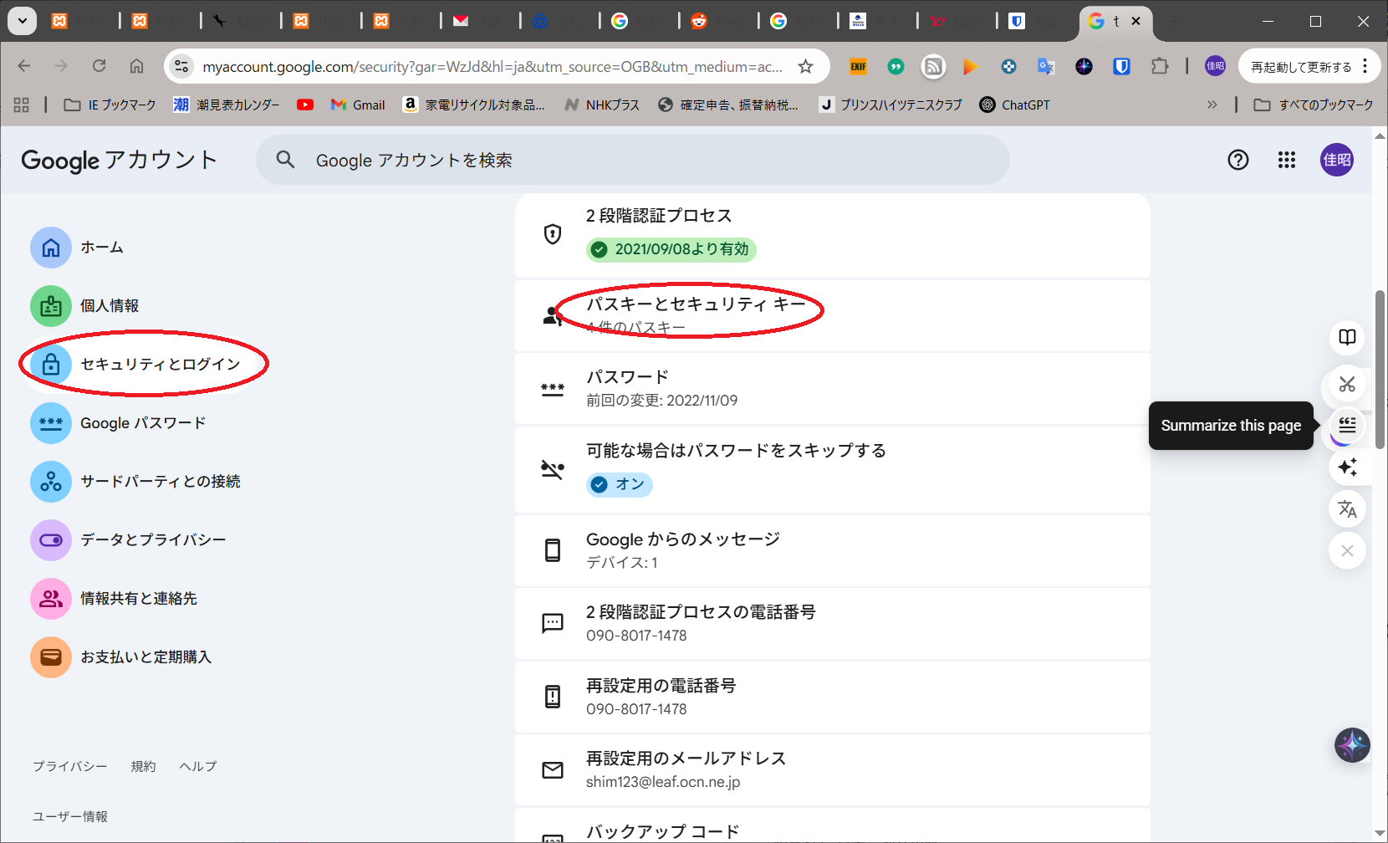
Task: Close the floating side toolbar with X
Action: click(1347, 550)
